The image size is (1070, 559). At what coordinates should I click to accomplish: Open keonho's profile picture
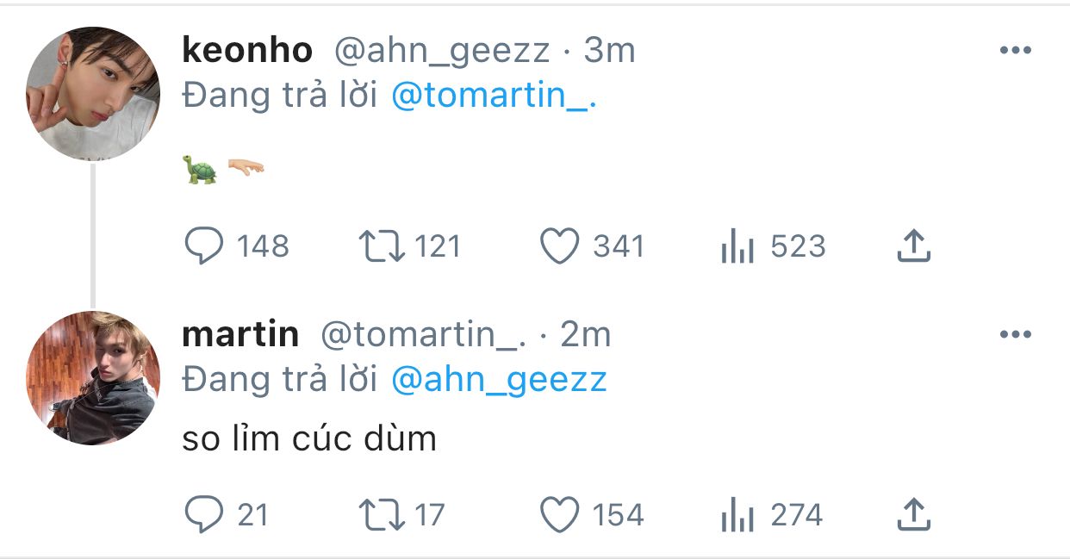pyautogui.click(x=92, y=93)
